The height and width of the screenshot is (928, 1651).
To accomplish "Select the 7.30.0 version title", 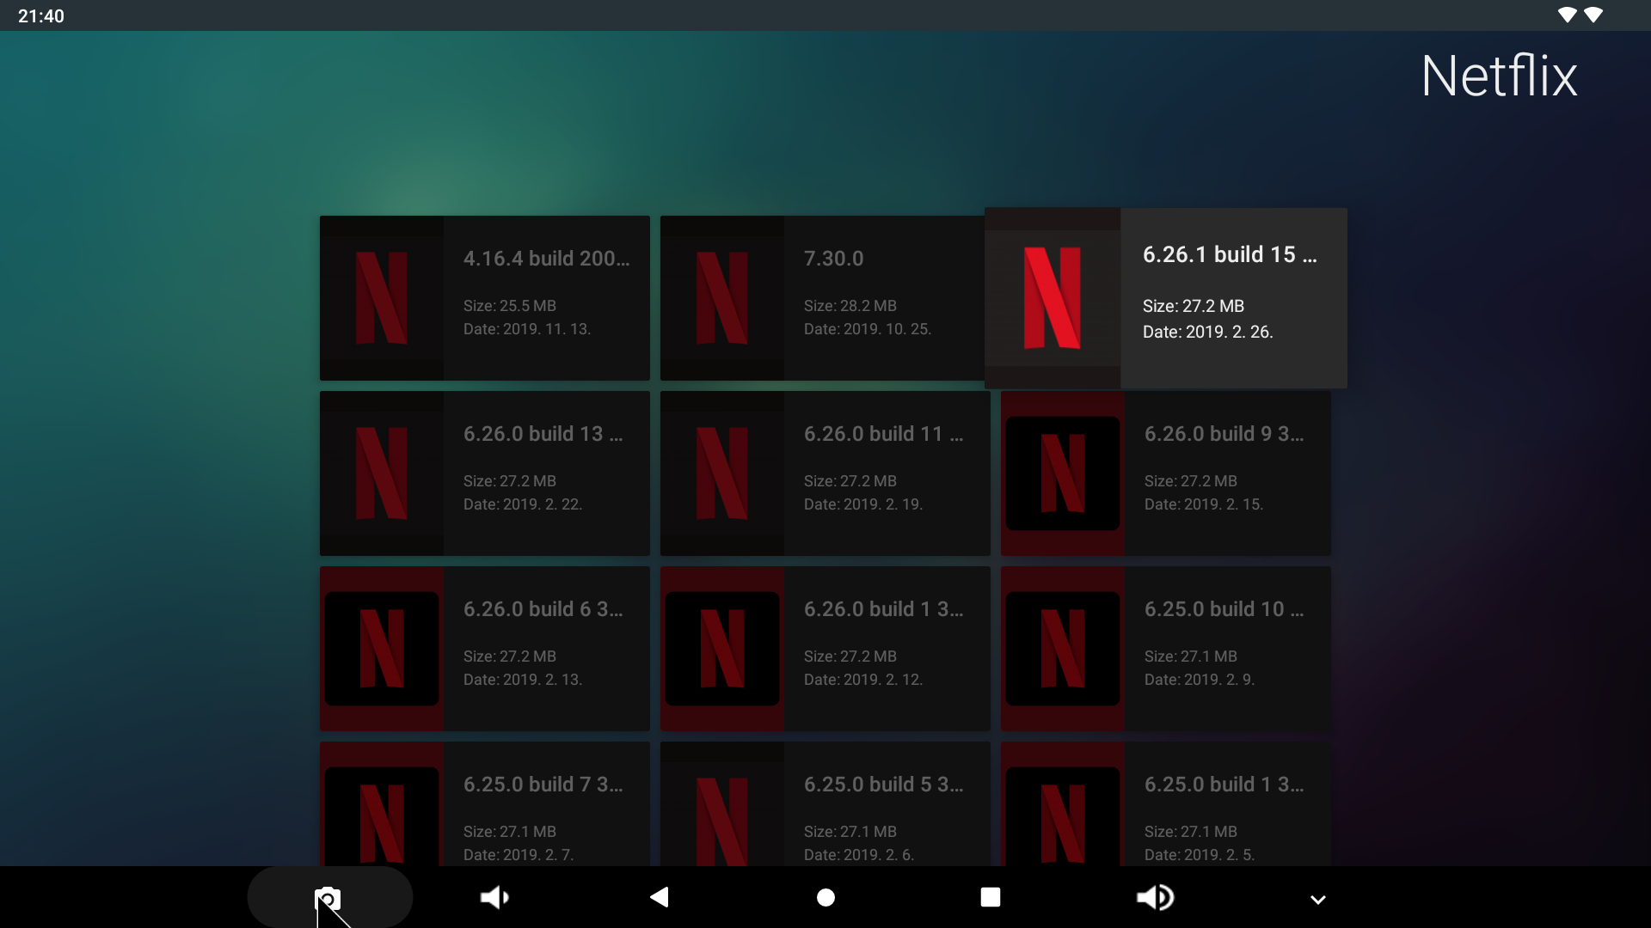I will [x=833, y=259].
